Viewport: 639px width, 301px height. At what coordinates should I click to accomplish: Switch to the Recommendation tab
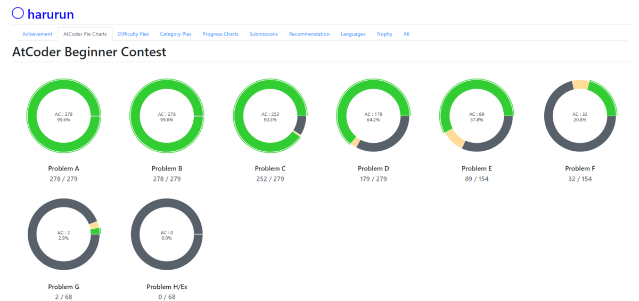click(x=309, y=34)
